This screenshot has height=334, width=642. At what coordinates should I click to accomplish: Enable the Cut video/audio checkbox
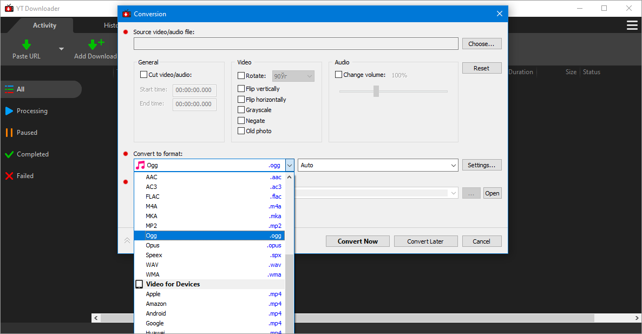[143, 75]
